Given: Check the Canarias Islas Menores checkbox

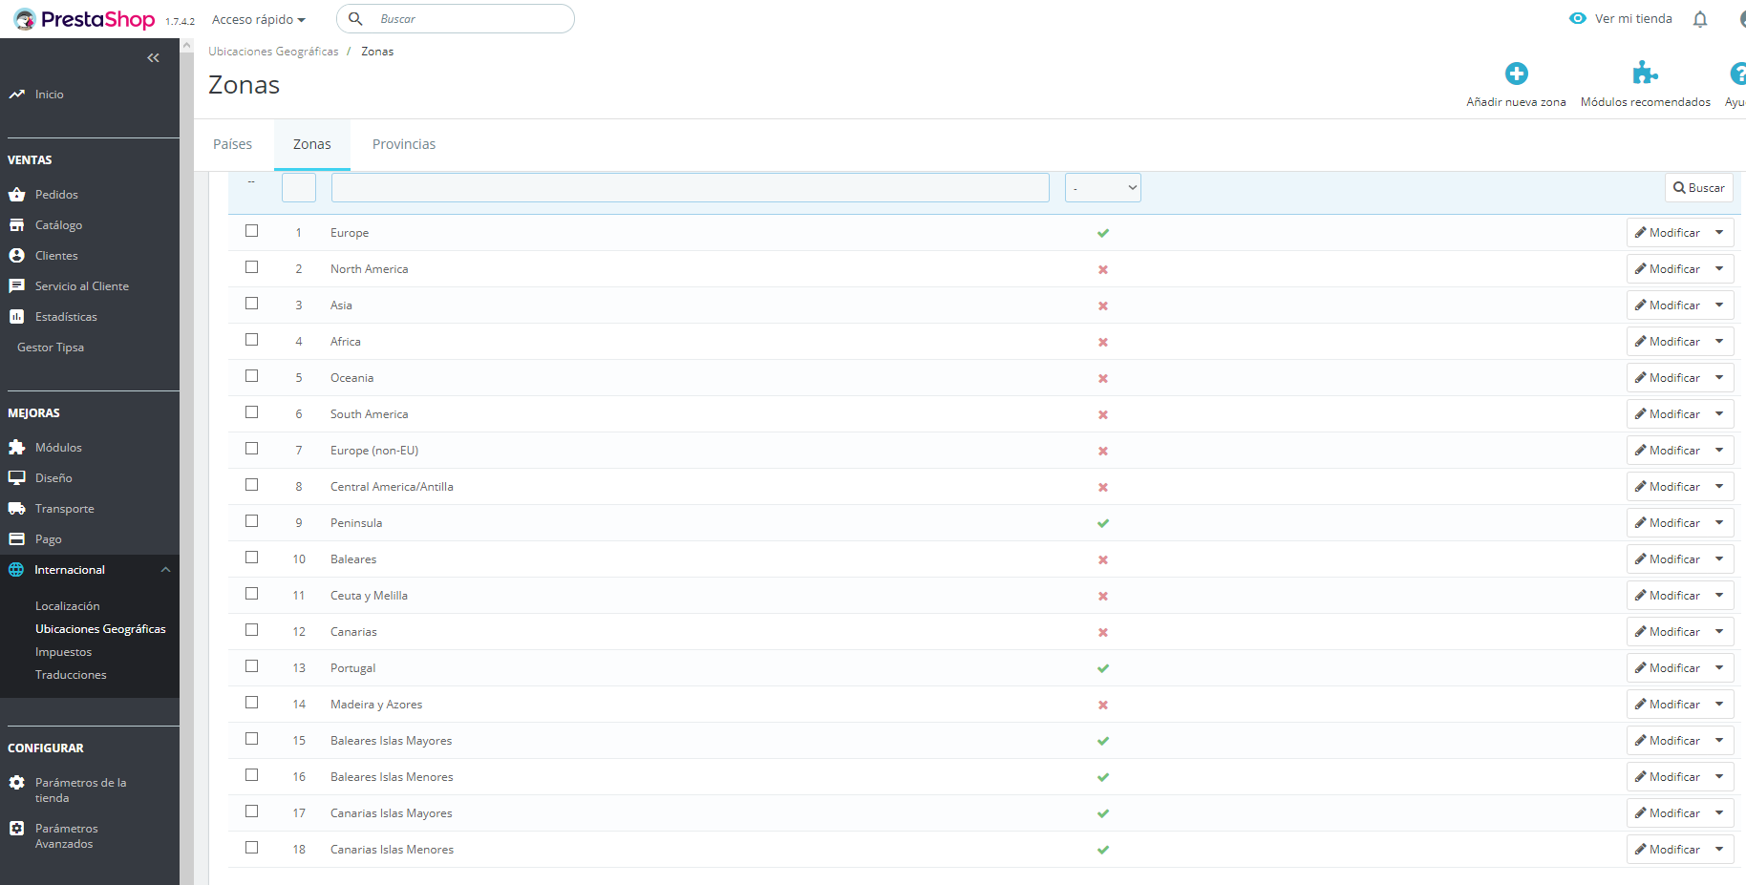Looking at the screenshot, I should [252, 848].
